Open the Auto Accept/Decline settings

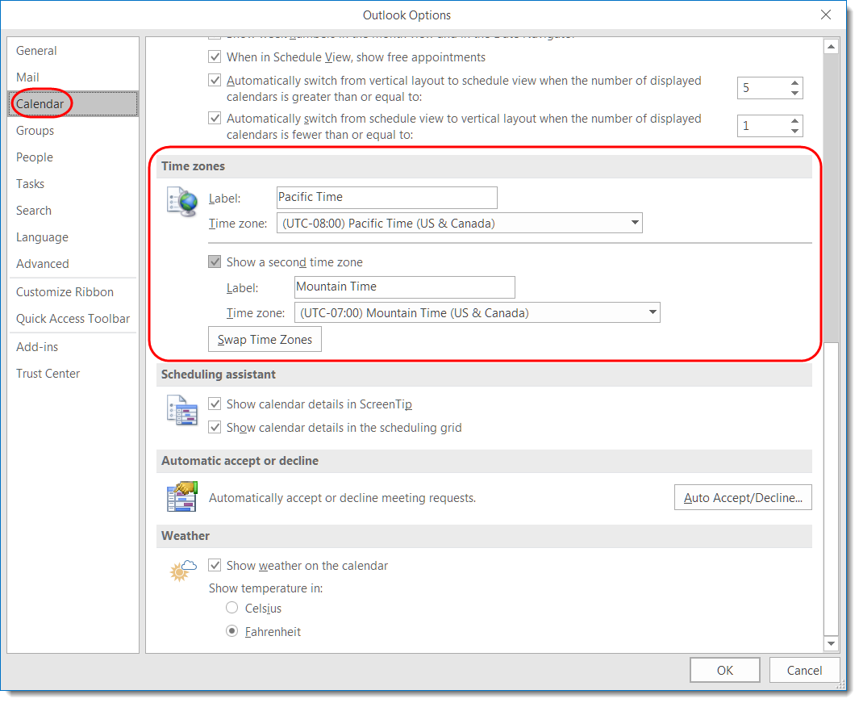pyautogui.click(x=742, y=498)
